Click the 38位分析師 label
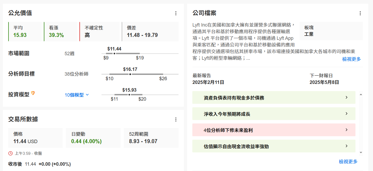 click(x=77, y=74)
